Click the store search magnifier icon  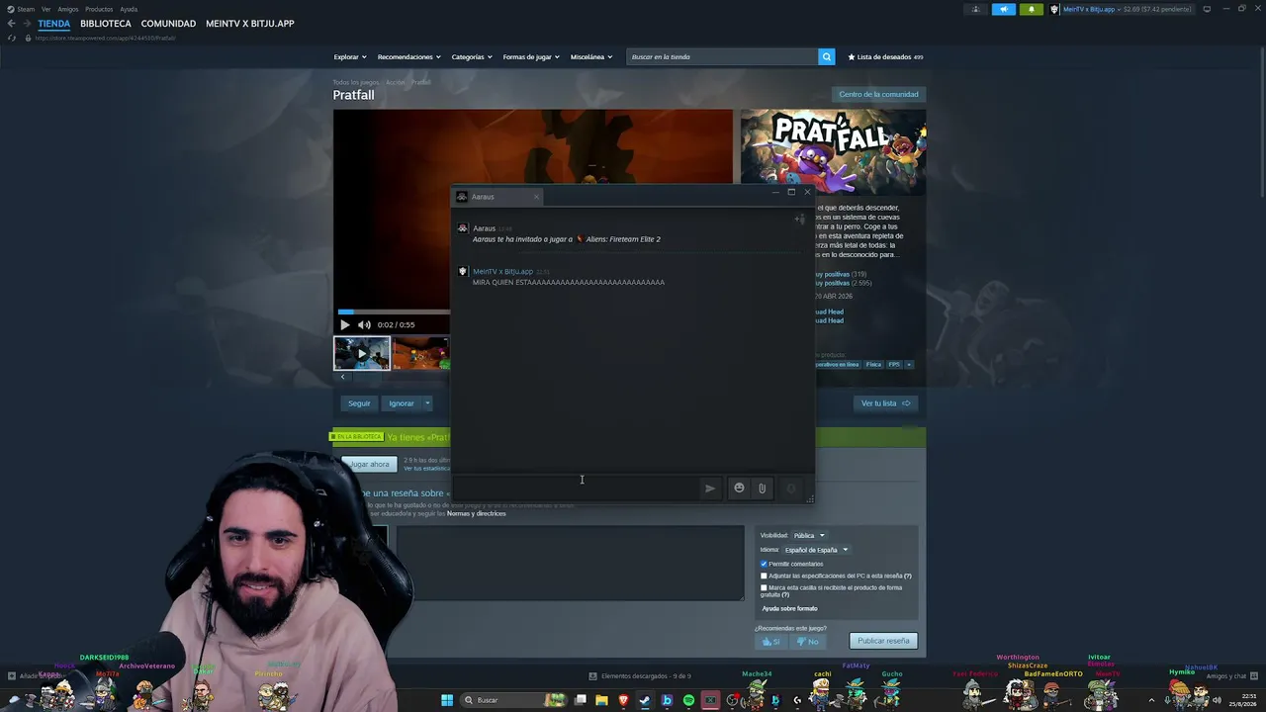826,56
